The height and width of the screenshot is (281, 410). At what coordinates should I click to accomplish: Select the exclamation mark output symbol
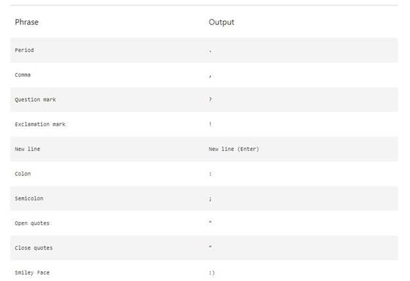click(x=210, y=124)
